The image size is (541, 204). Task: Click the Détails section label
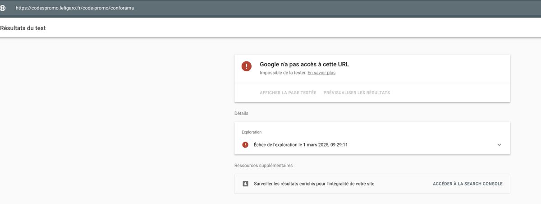coord(241,113)
